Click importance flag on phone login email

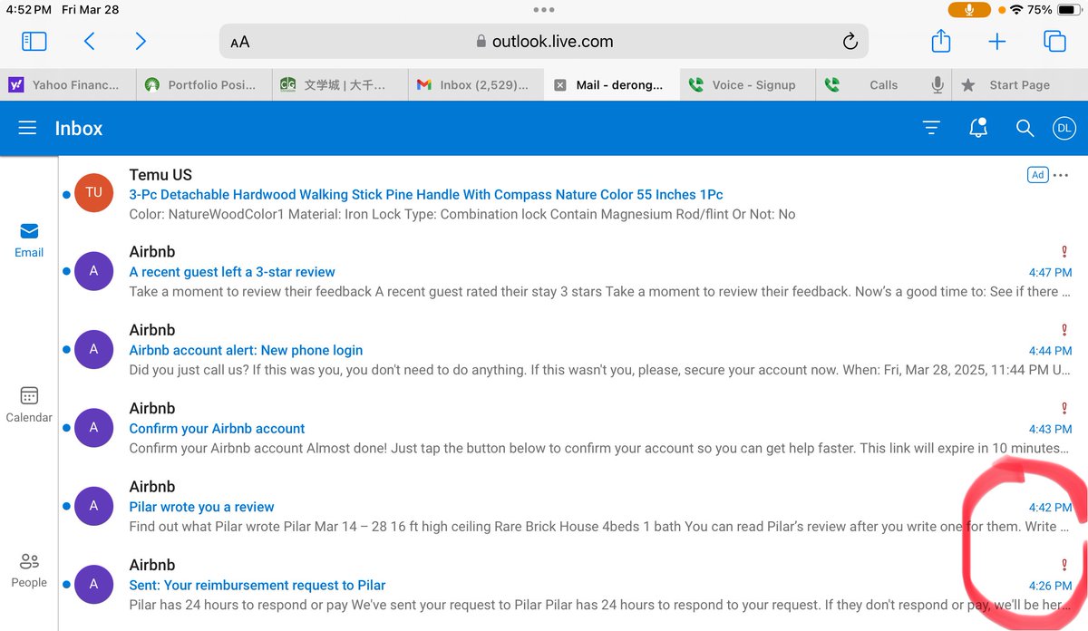coord(1064,330)
